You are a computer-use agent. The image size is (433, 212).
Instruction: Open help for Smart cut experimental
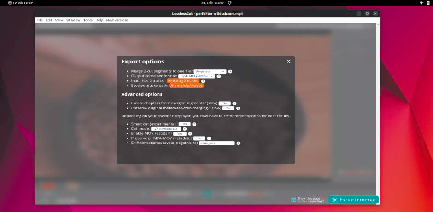(194, 124)
